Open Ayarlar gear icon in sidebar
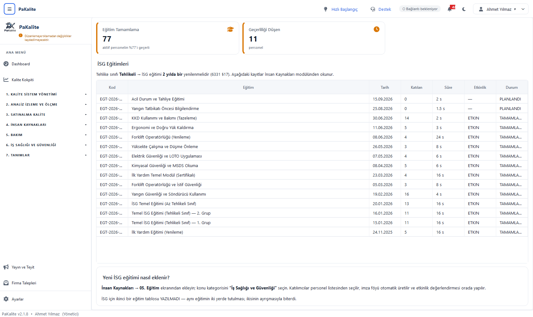Screen dimensions: 533x317 (6, 299)
